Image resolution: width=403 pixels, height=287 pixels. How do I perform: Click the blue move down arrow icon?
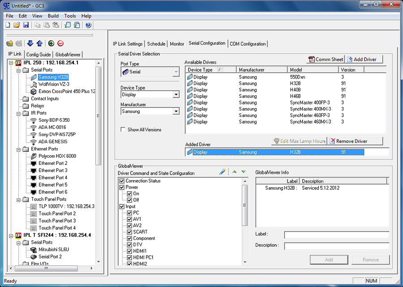tap(30, 43)
